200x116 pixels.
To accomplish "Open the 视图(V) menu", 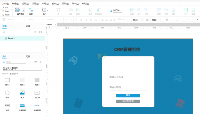I will [x=25, y=4].
